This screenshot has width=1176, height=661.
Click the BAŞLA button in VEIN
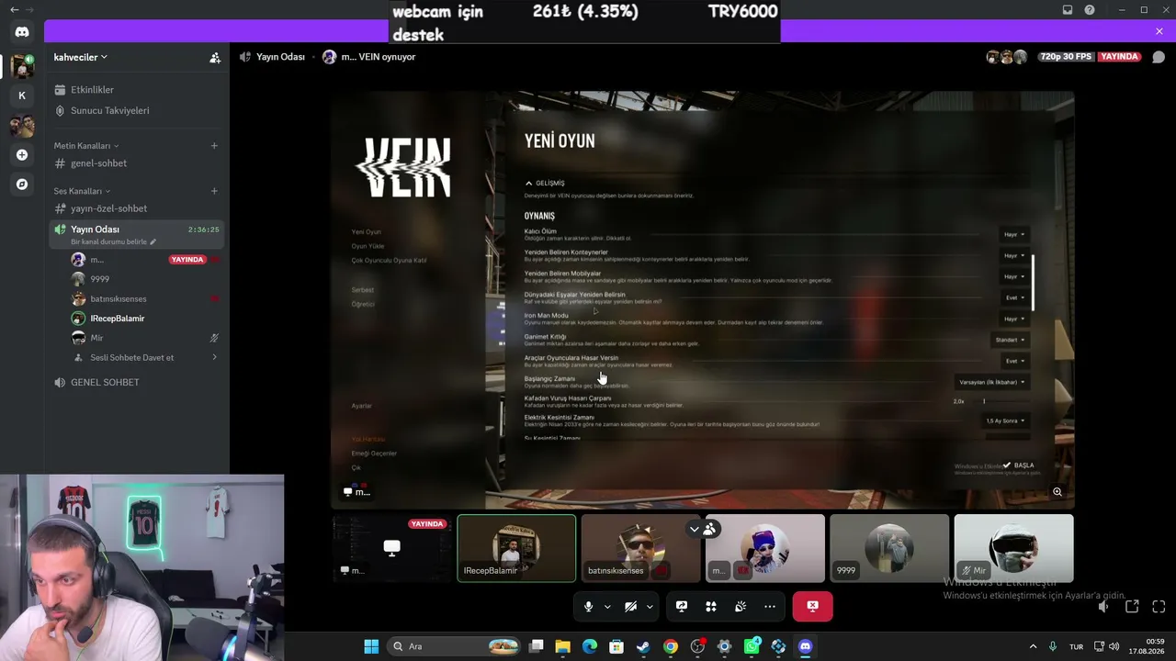[x=1019, y=465]
